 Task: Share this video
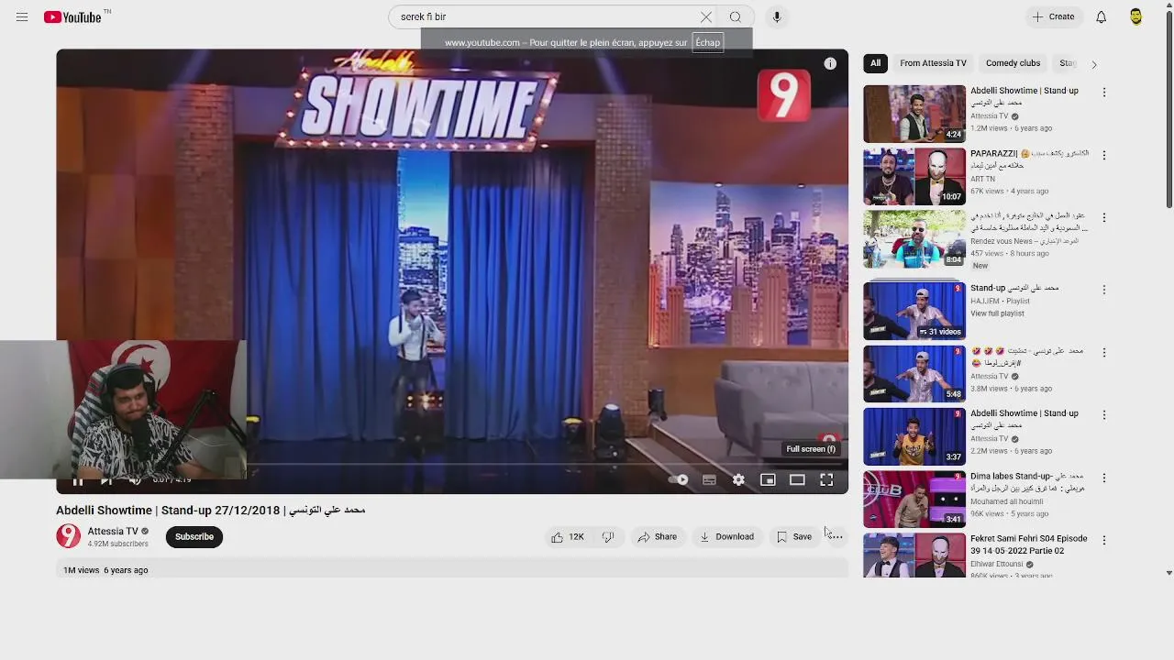pyautogui.click(x=657, y=537)
